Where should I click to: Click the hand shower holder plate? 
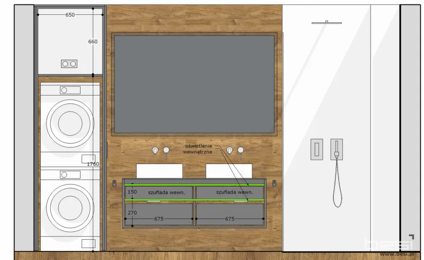coord(337,150)
